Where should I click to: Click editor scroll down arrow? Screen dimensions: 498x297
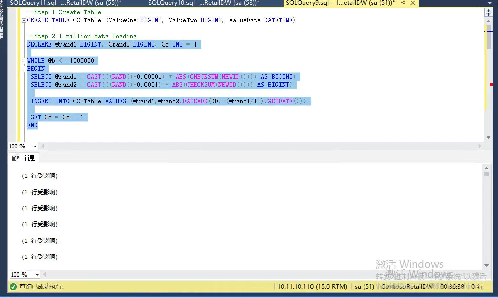[488, 137]
